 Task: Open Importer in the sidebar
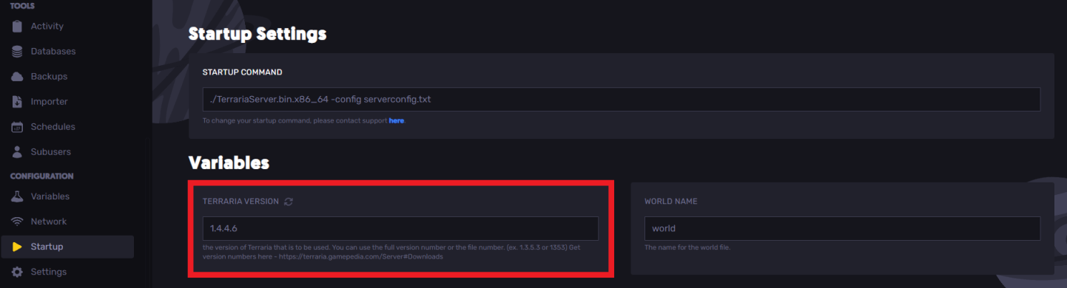tap(67, 102)
